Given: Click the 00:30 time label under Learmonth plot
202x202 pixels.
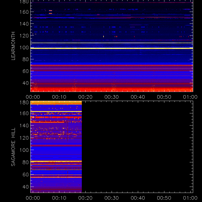Looking at the screenshot, I should point(112,97).
